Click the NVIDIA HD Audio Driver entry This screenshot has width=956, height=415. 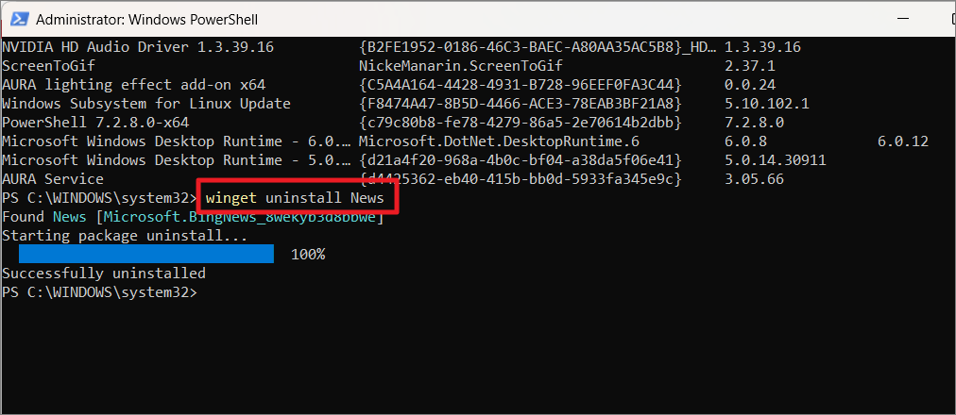click(x=138, y=47)
